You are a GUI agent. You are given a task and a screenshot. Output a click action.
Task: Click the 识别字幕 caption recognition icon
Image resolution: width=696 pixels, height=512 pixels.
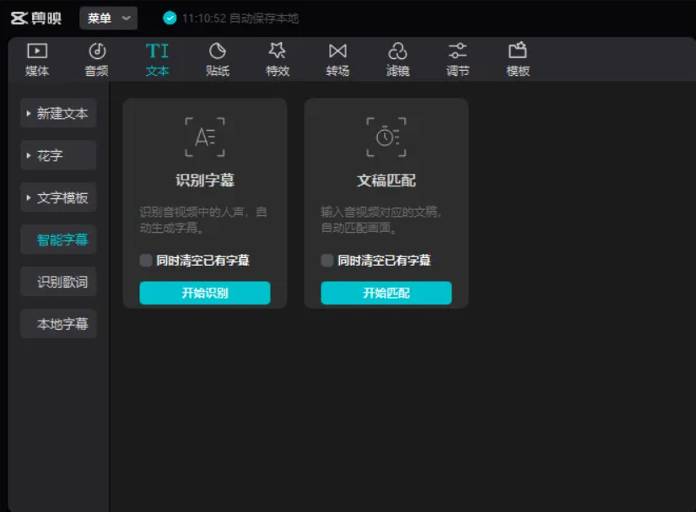(205, 137)
